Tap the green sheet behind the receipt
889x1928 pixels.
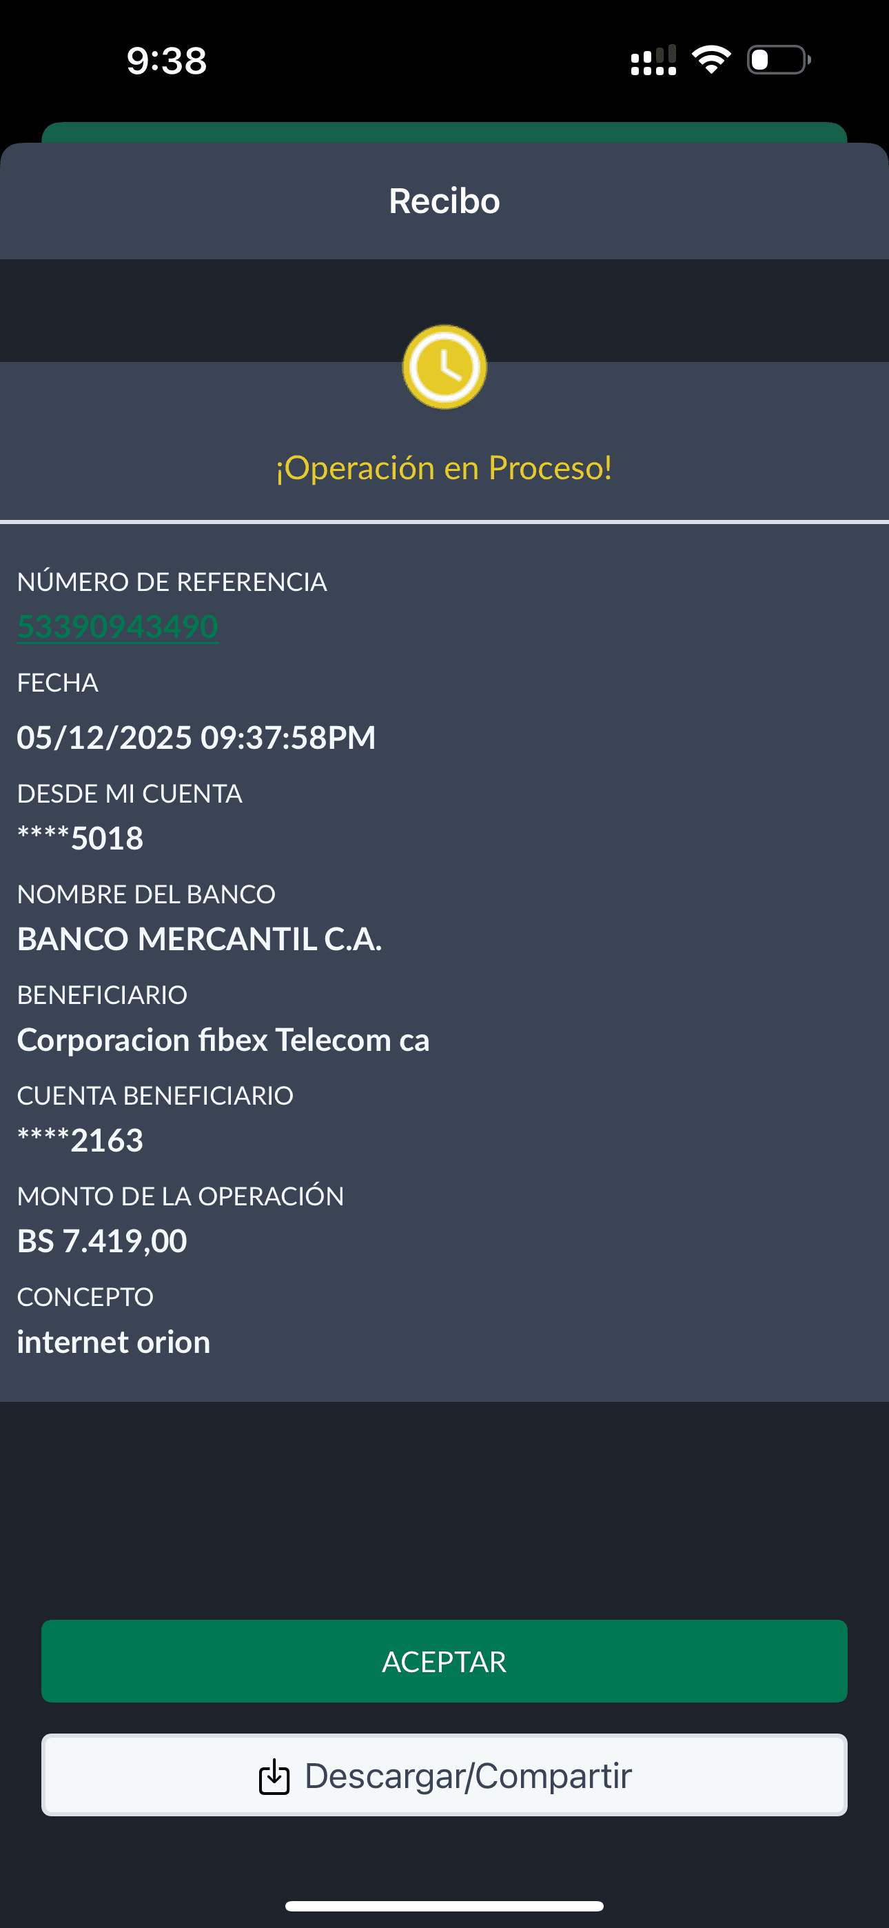pyautogui.click(x=444, y=132)
